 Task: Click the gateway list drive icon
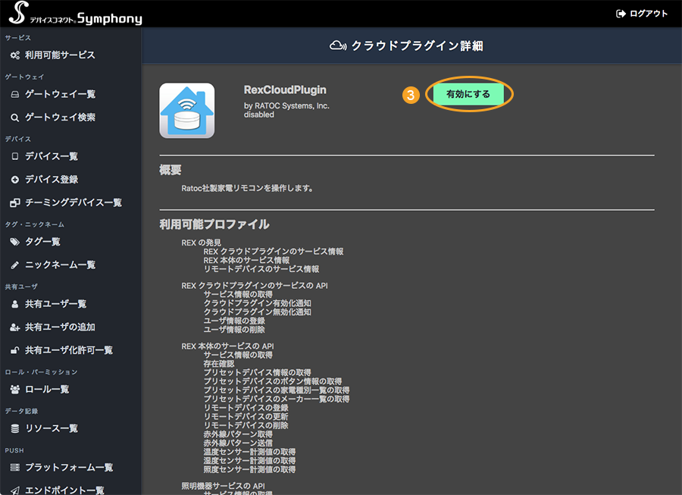click(x=15, y=95)
